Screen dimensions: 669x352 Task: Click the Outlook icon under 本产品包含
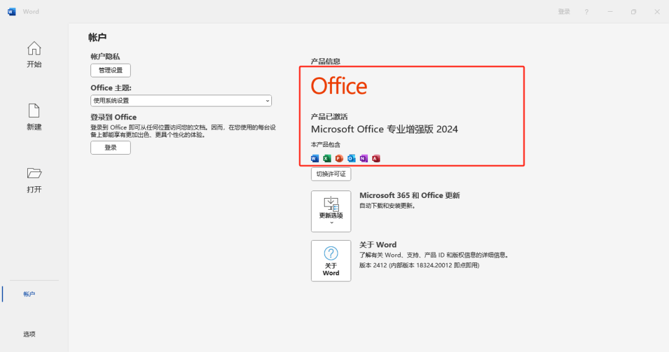point(351,158)
